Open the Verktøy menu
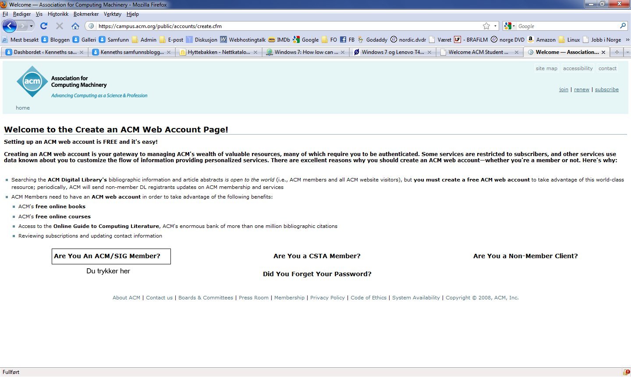The width and height of the screenshot is (631, 377). coord(113,14)
